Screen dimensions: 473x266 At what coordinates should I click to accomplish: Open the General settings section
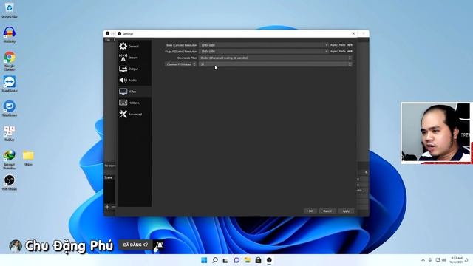(x=135, y=46)
